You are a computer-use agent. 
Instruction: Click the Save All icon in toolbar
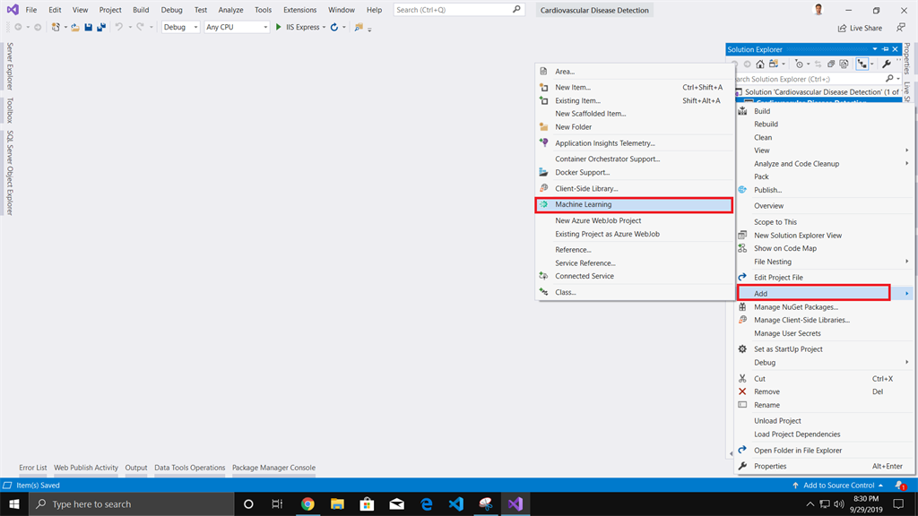point(101,27)
